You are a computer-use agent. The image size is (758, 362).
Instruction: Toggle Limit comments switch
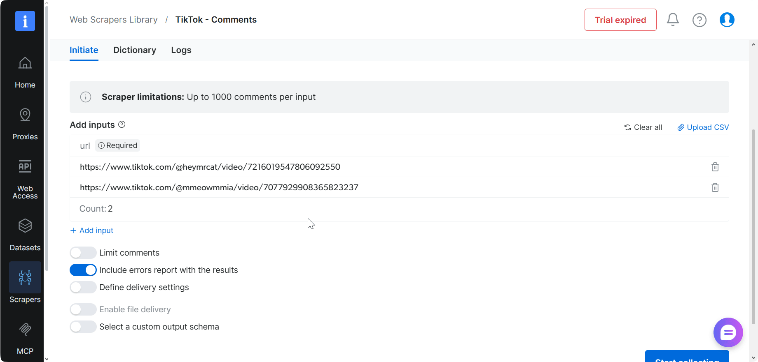pyautogui.click(x=83, y=253)
